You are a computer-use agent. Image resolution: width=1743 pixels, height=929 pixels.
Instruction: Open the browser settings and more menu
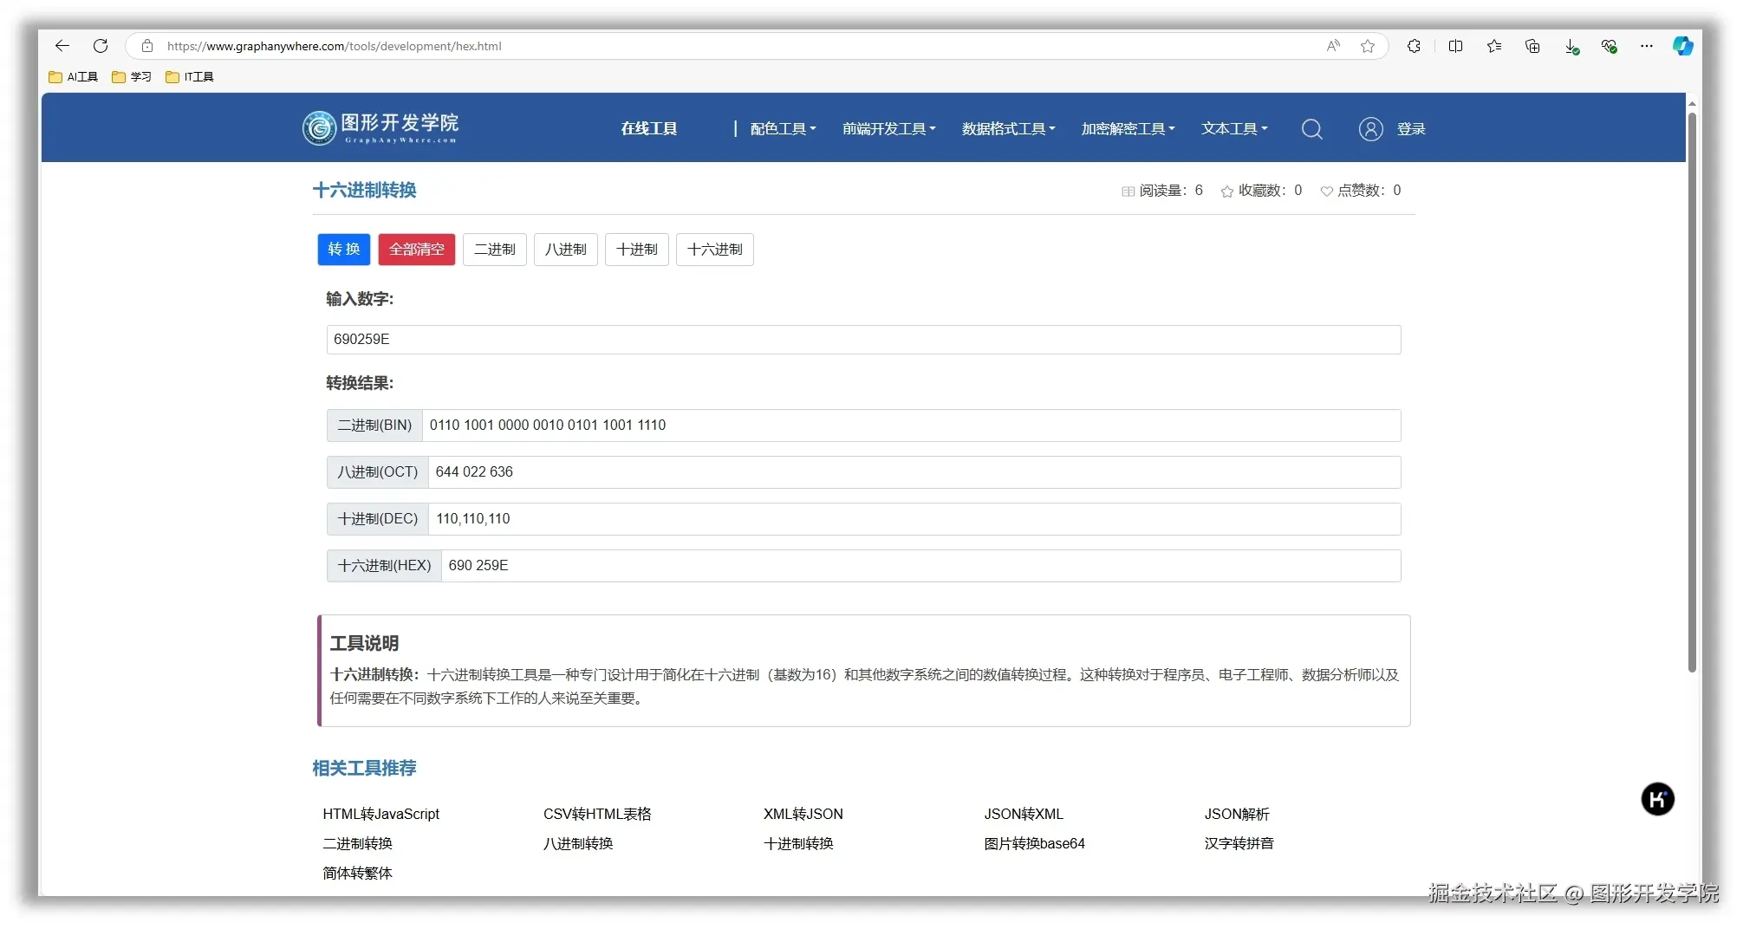tap(1647, 46)
